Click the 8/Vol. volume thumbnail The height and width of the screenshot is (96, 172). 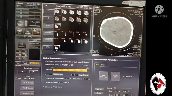[x=57, y=48]
